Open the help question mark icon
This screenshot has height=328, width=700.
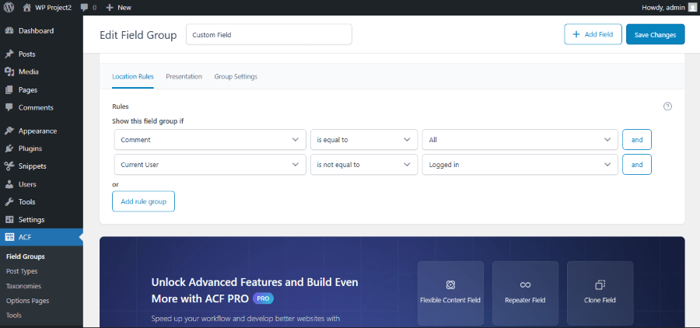coord(667,106)
